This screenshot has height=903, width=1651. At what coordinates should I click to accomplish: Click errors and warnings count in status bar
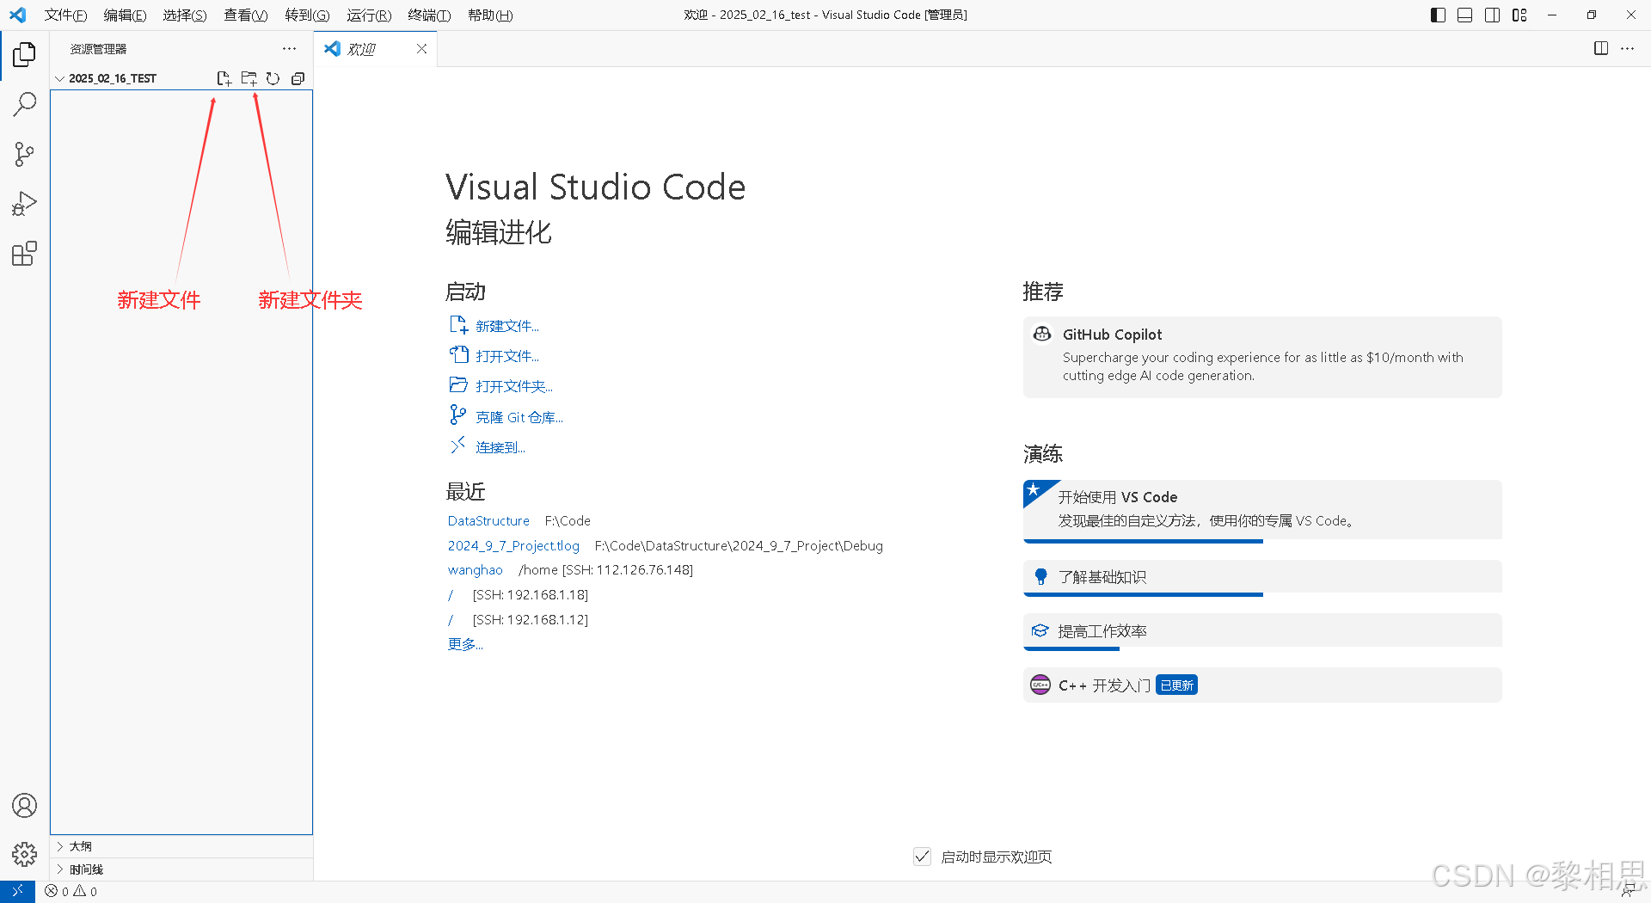point(71,891)
